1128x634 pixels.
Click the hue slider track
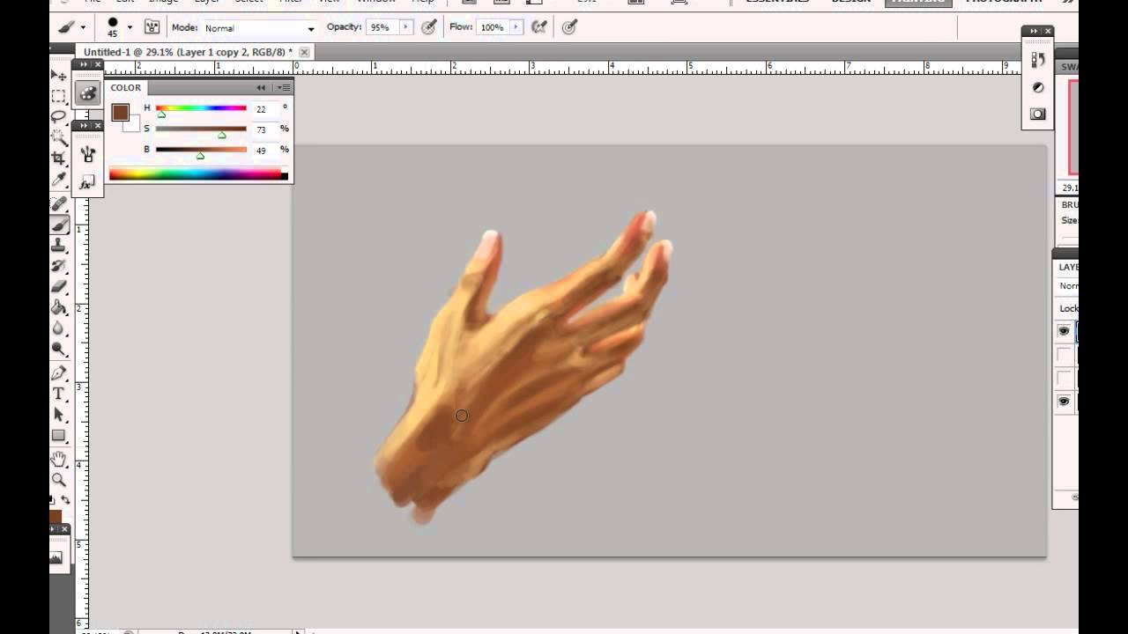click(201, 108)
